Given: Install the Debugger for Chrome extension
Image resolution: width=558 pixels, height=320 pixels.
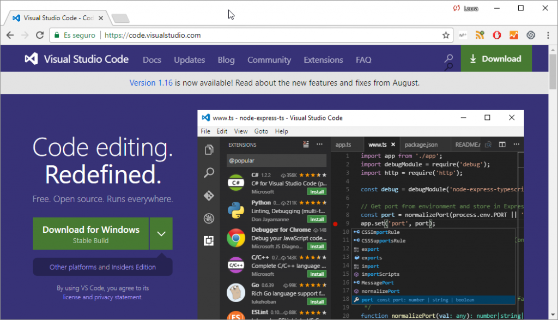Looking at the screenshot, I should click(x=317, y=246).
